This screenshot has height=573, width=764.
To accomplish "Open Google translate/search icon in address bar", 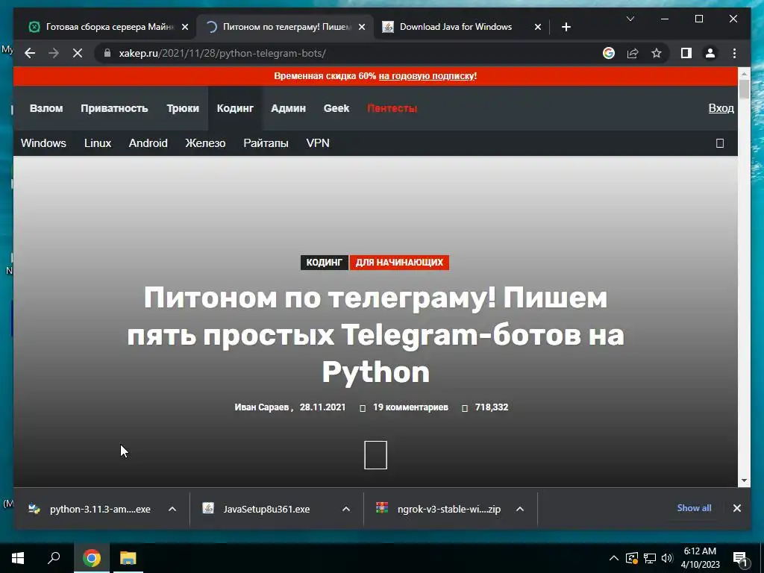I will [x=609, y=53].
